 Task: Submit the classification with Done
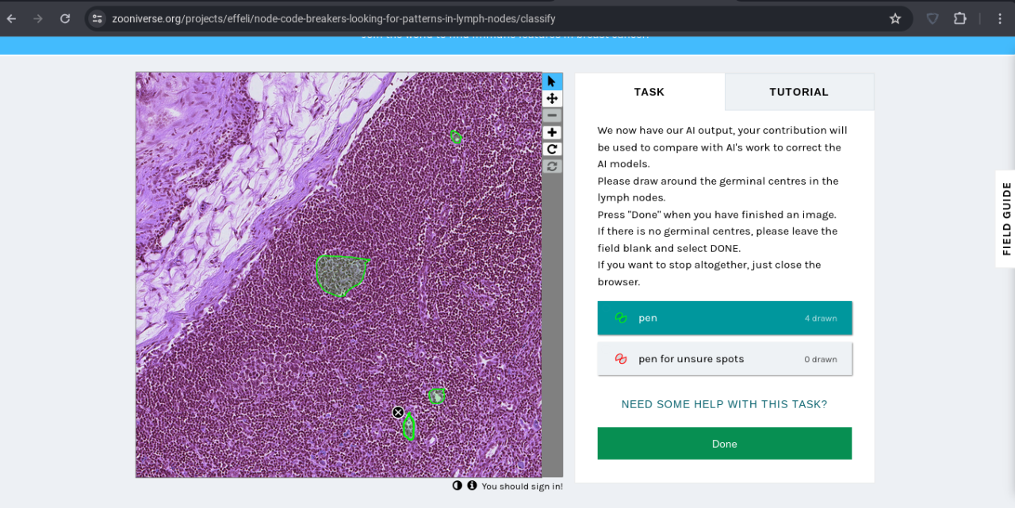[x=725, y=444]
